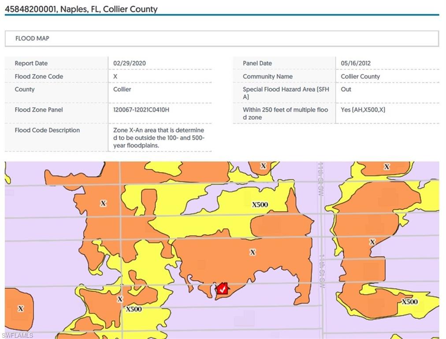
Task: Click the Flood Zone Panel field label
Action: click(x=39, y=109)
